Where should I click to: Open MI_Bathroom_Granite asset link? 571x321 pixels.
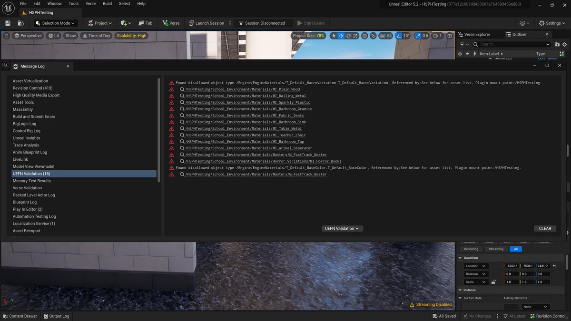tap(249, 109)
